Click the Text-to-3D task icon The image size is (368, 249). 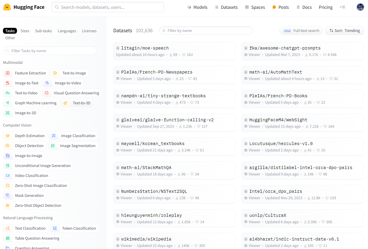click(66, 103)
